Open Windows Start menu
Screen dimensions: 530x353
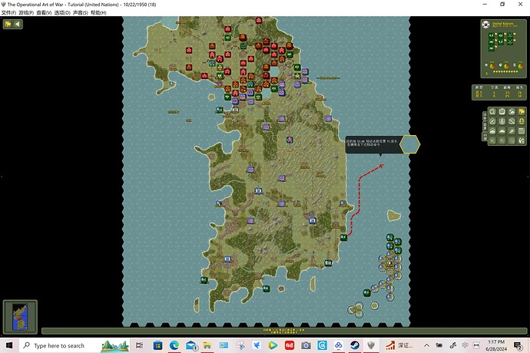pyautogui.click(x=9, y=345)
